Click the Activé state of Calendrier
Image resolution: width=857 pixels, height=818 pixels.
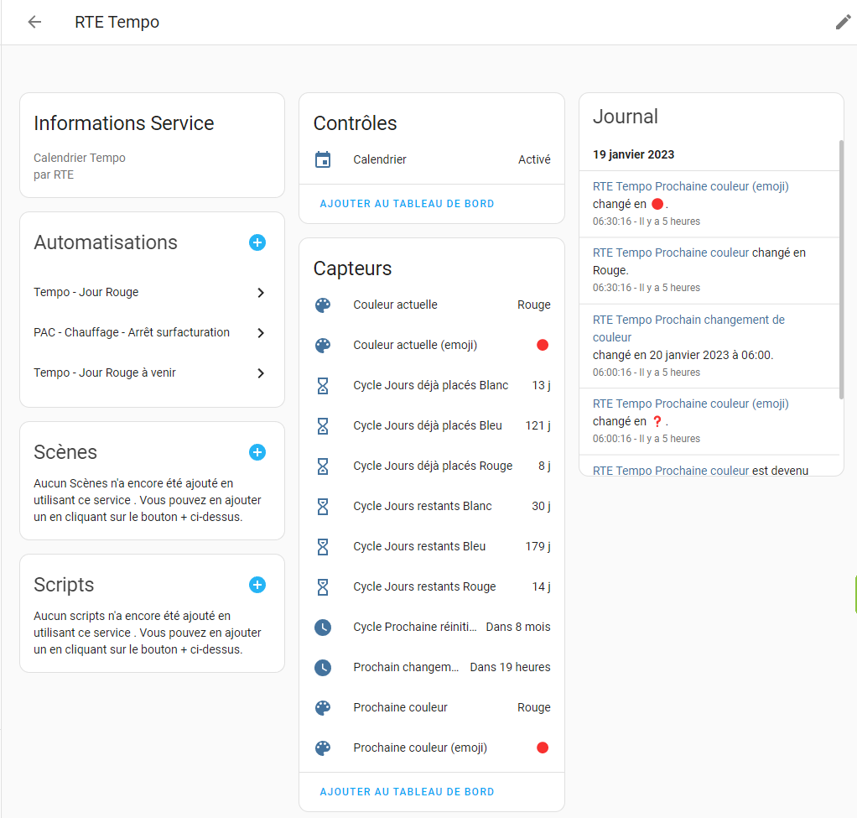pos(534,159)
